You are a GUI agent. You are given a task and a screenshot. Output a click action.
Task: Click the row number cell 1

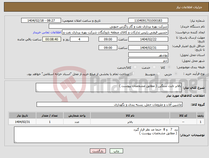(x=201, y=122)
